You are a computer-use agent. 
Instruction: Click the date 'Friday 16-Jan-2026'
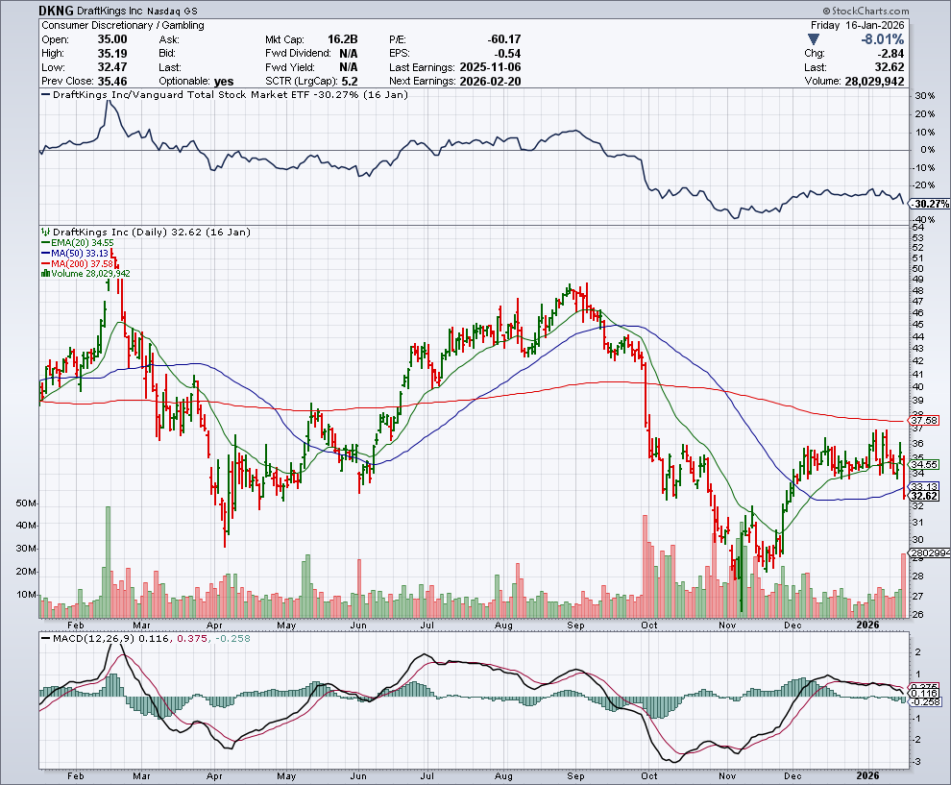tap(857, 26)
